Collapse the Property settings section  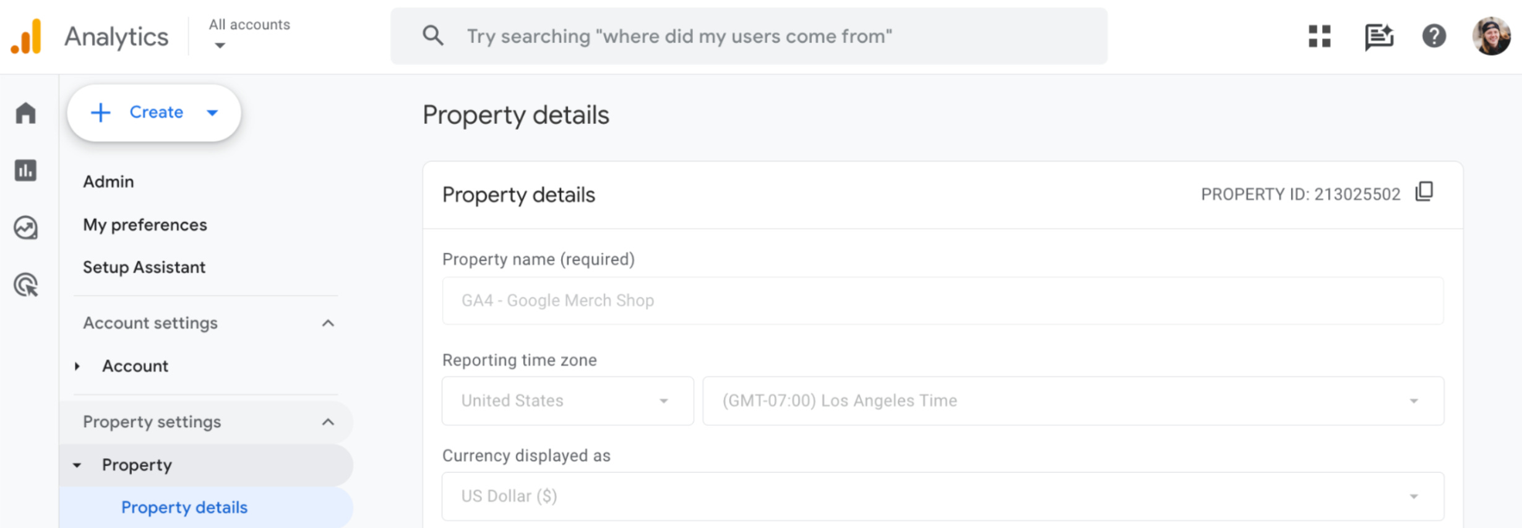pyautogui.click(x=328, y=422)
